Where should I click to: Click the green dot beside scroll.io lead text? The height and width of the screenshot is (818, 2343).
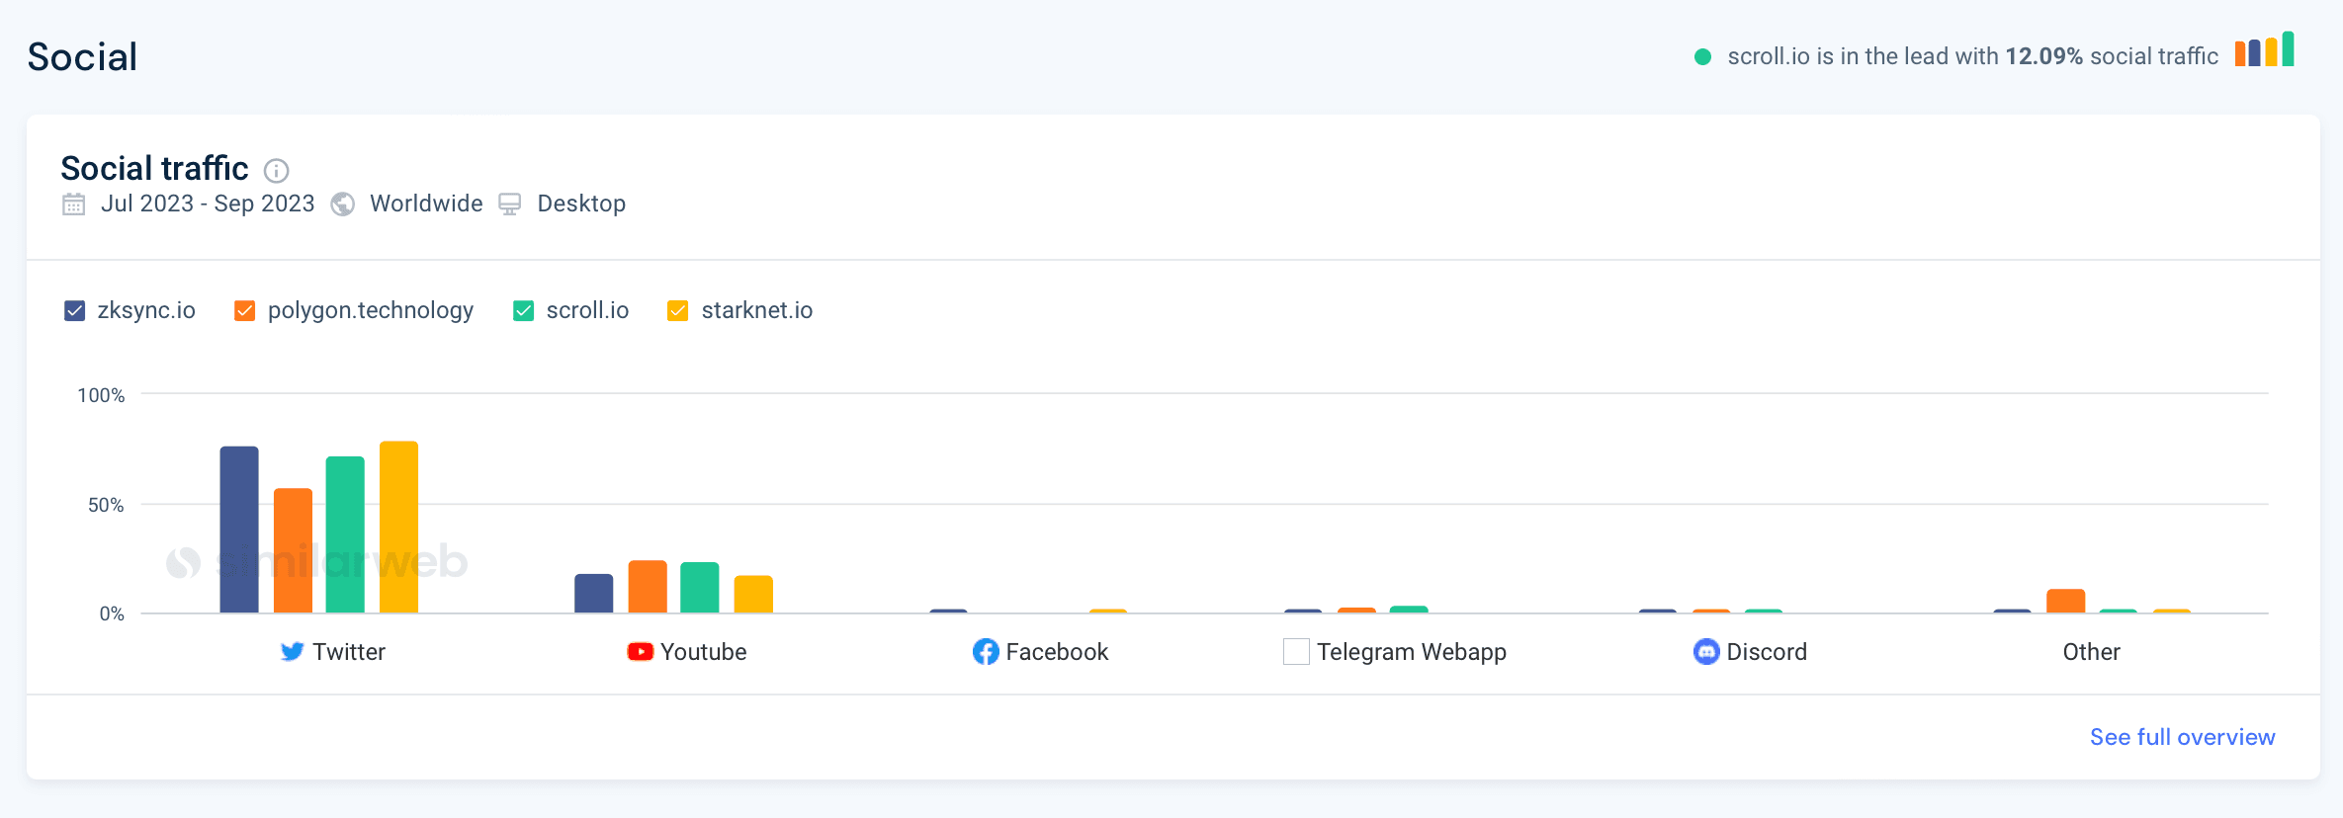(x=1702, y=57)
